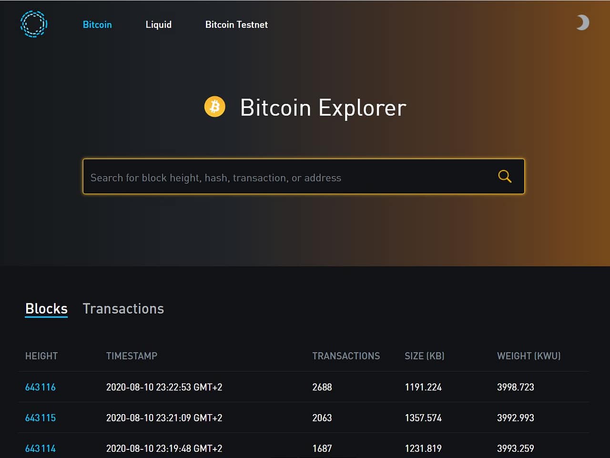610x458 pixels.
Task: Click the magnifying glass search icon
Action: pyautogui.click(x=505, y=177)
